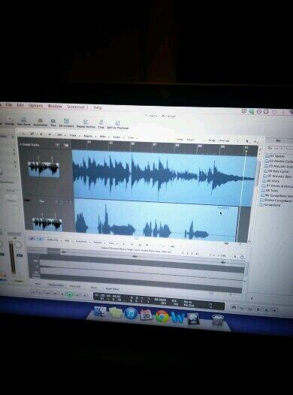Click the Split by Playhead toolbar icon
Image resolution: width=293 pixels, height=395 pixels.
[x=117, y=125]
